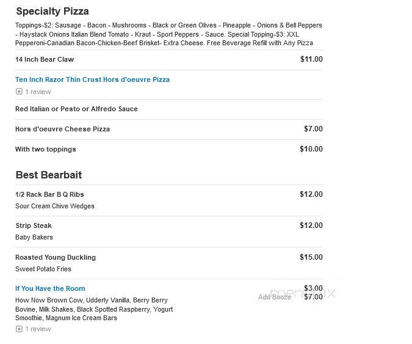This screenshot has height=344, width=412.
Task: Click the 1/2 Rack Bar B Q Ribs item
Action: coord(49,194)
